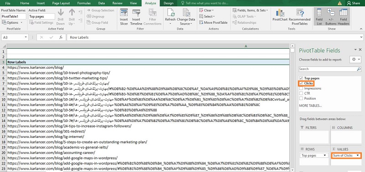
Task: Click the formula bar confirm checkmark
Action: point(51,37)
